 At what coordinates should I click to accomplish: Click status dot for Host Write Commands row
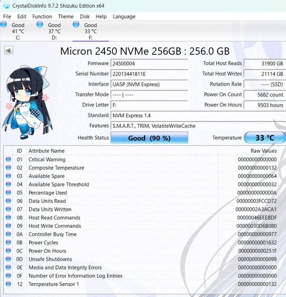pos(8,226)
